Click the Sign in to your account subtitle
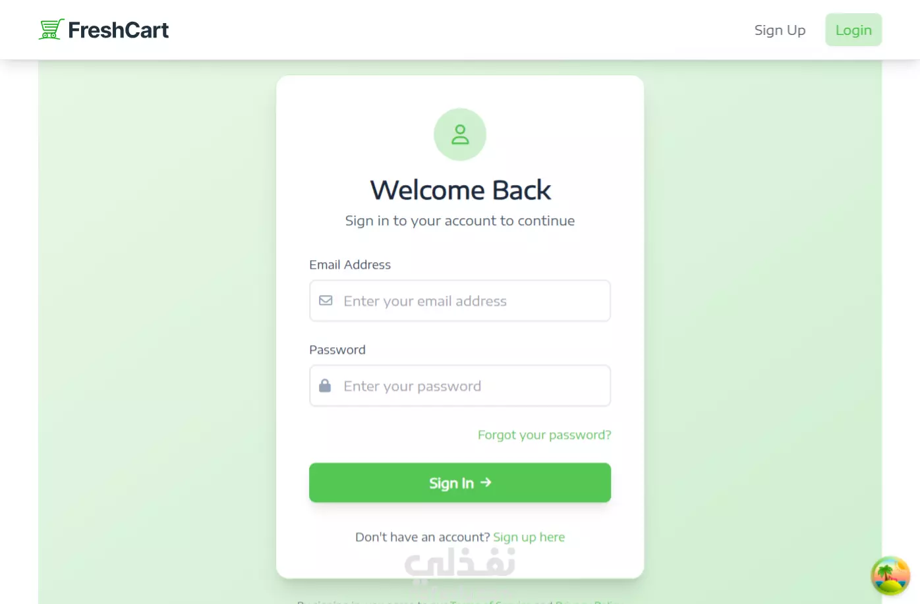The width and height of the screenshot is (920, 604). click(460, 221)
